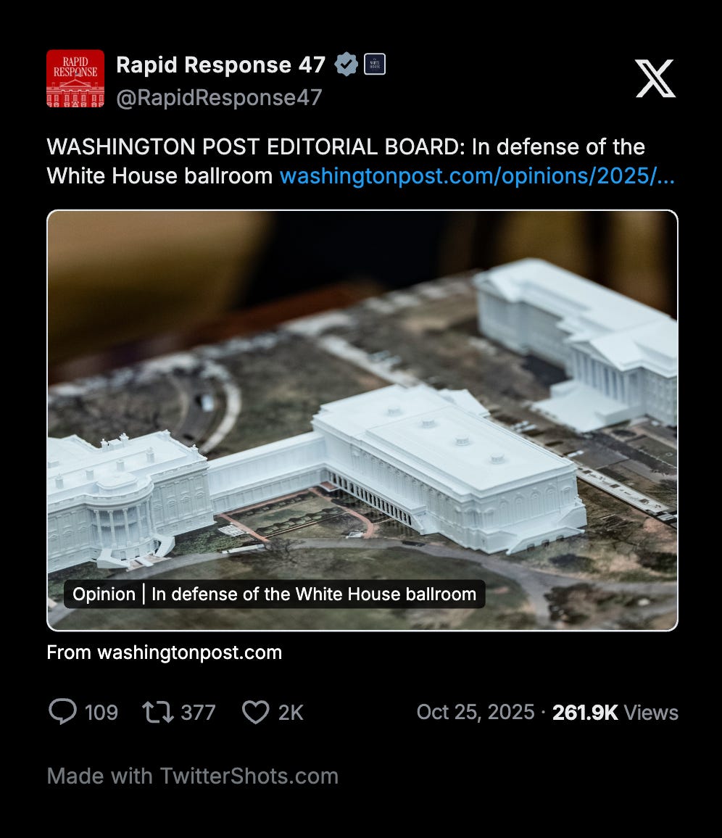This screenshot has width=722, height=838.
Task: Click the Opinion ballroom headline overlay caption
Action: click(x=274, y=594)
